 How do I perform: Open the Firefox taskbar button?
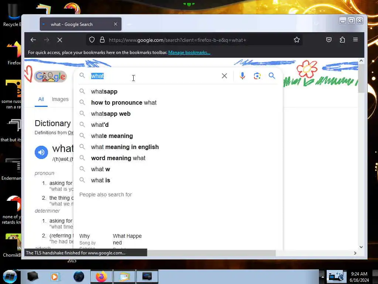point(102,277)
